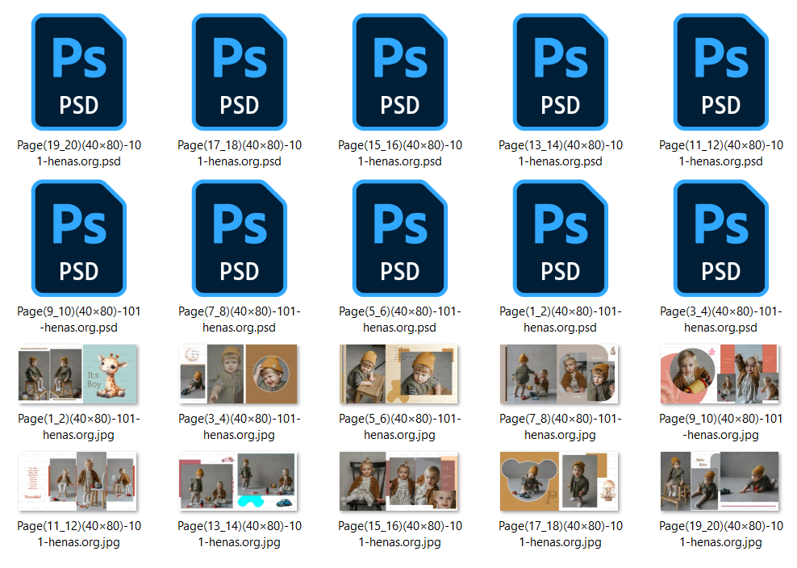Select the Page(11_12) PSD file icon
This screenshot has height=568, width=797.
(x=721, y=72)
